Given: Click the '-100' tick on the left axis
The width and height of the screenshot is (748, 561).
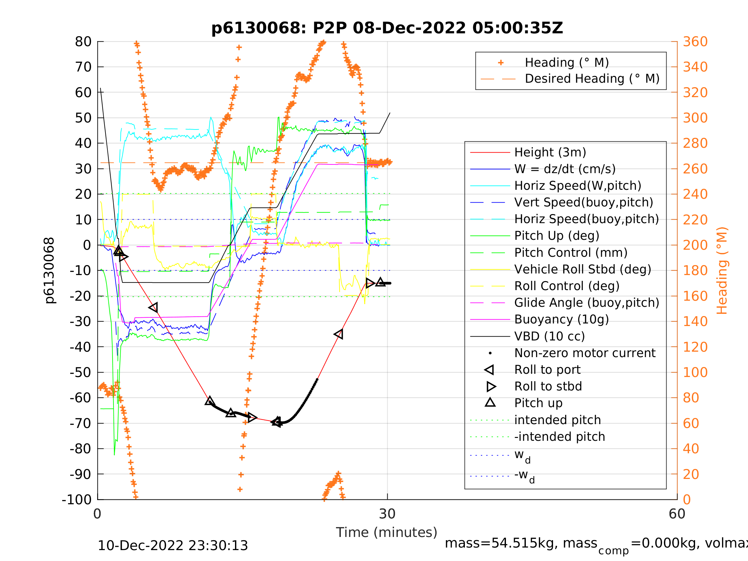Looking at the screenshot, I should (77, 499).
